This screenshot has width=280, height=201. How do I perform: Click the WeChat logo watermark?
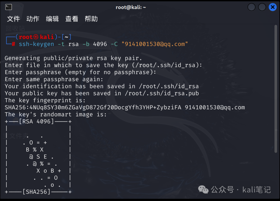(203, 190)
